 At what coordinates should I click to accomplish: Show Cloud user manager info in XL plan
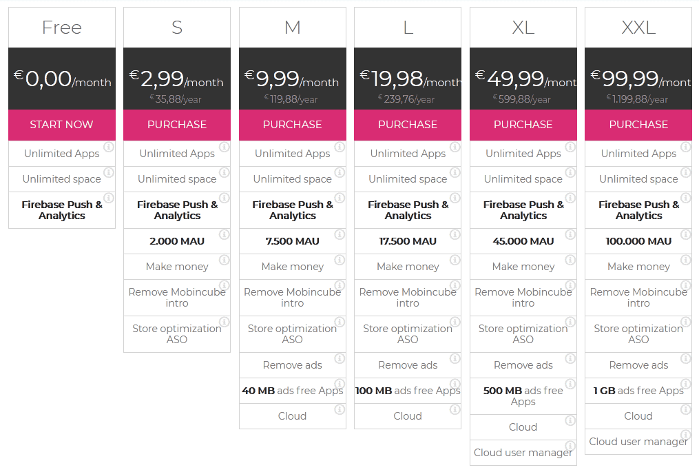click(x=570, y=445)
